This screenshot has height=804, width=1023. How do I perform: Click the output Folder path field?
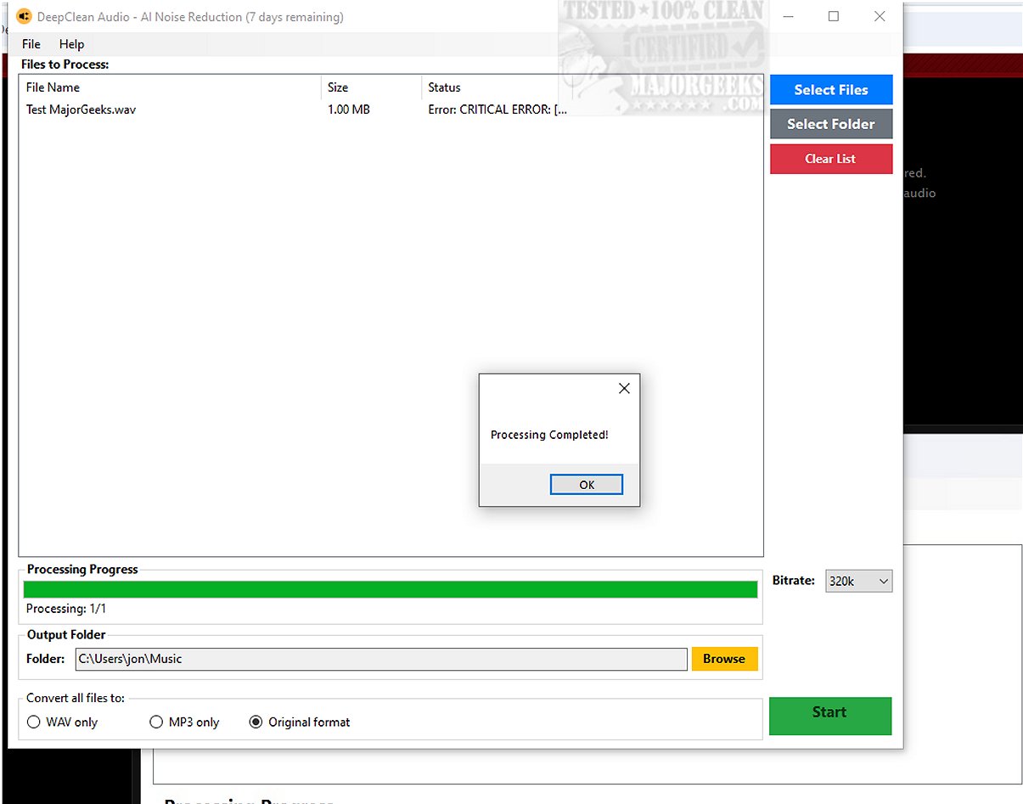click(x=380, y=659)
